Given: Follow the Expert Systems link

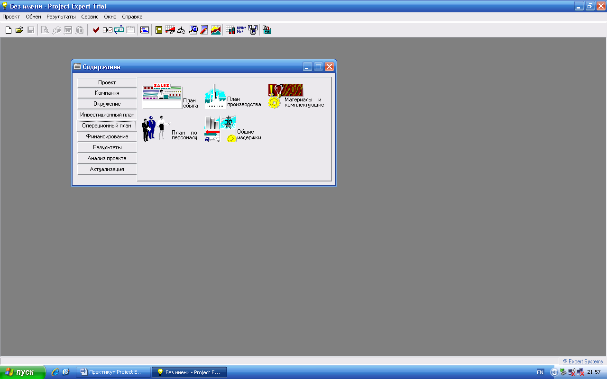Looking at the screenshot, I should [x=583, y=361].
